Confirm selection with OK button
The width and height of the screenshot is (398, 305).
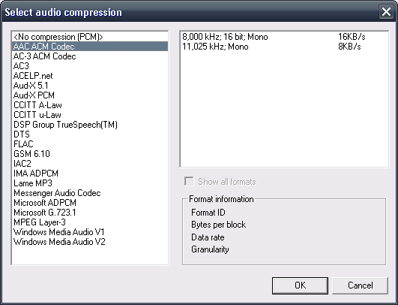pyautogui.click(x=300, y=285)
